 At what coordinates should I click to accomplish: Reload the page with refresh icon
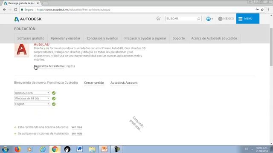pos(15,9)
